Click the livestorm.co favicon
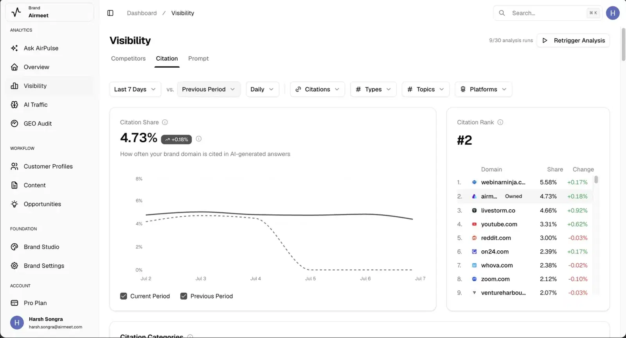Screen dimensions: 626x338 point(474,210)
